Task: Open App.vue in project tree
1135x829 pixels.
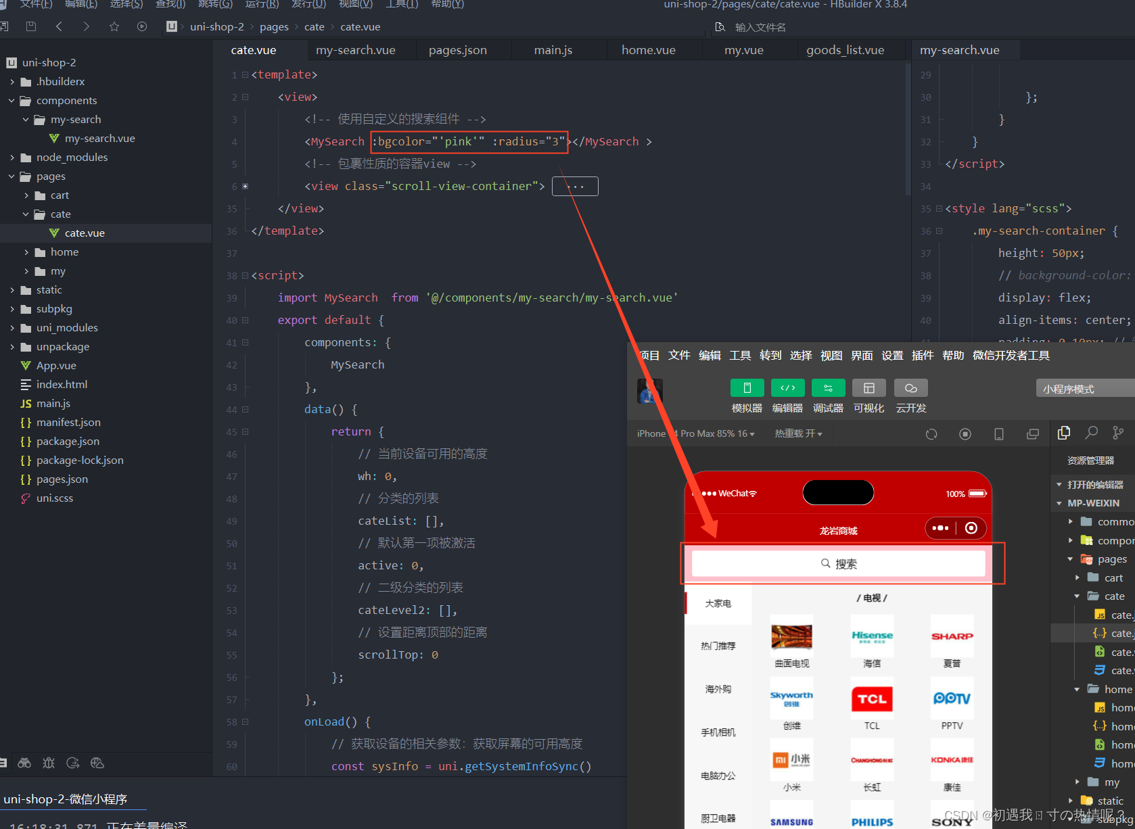Action: click(x=56, y=366)
